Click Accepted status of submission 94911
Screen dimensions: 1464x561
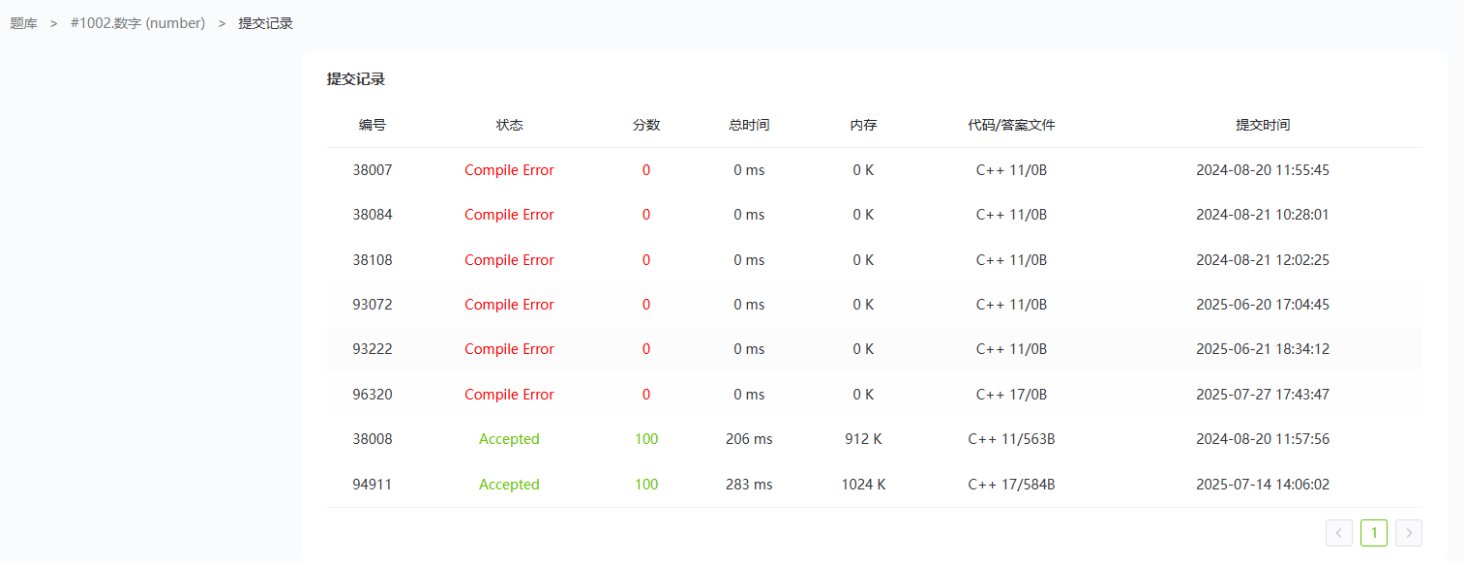point(509,485)
